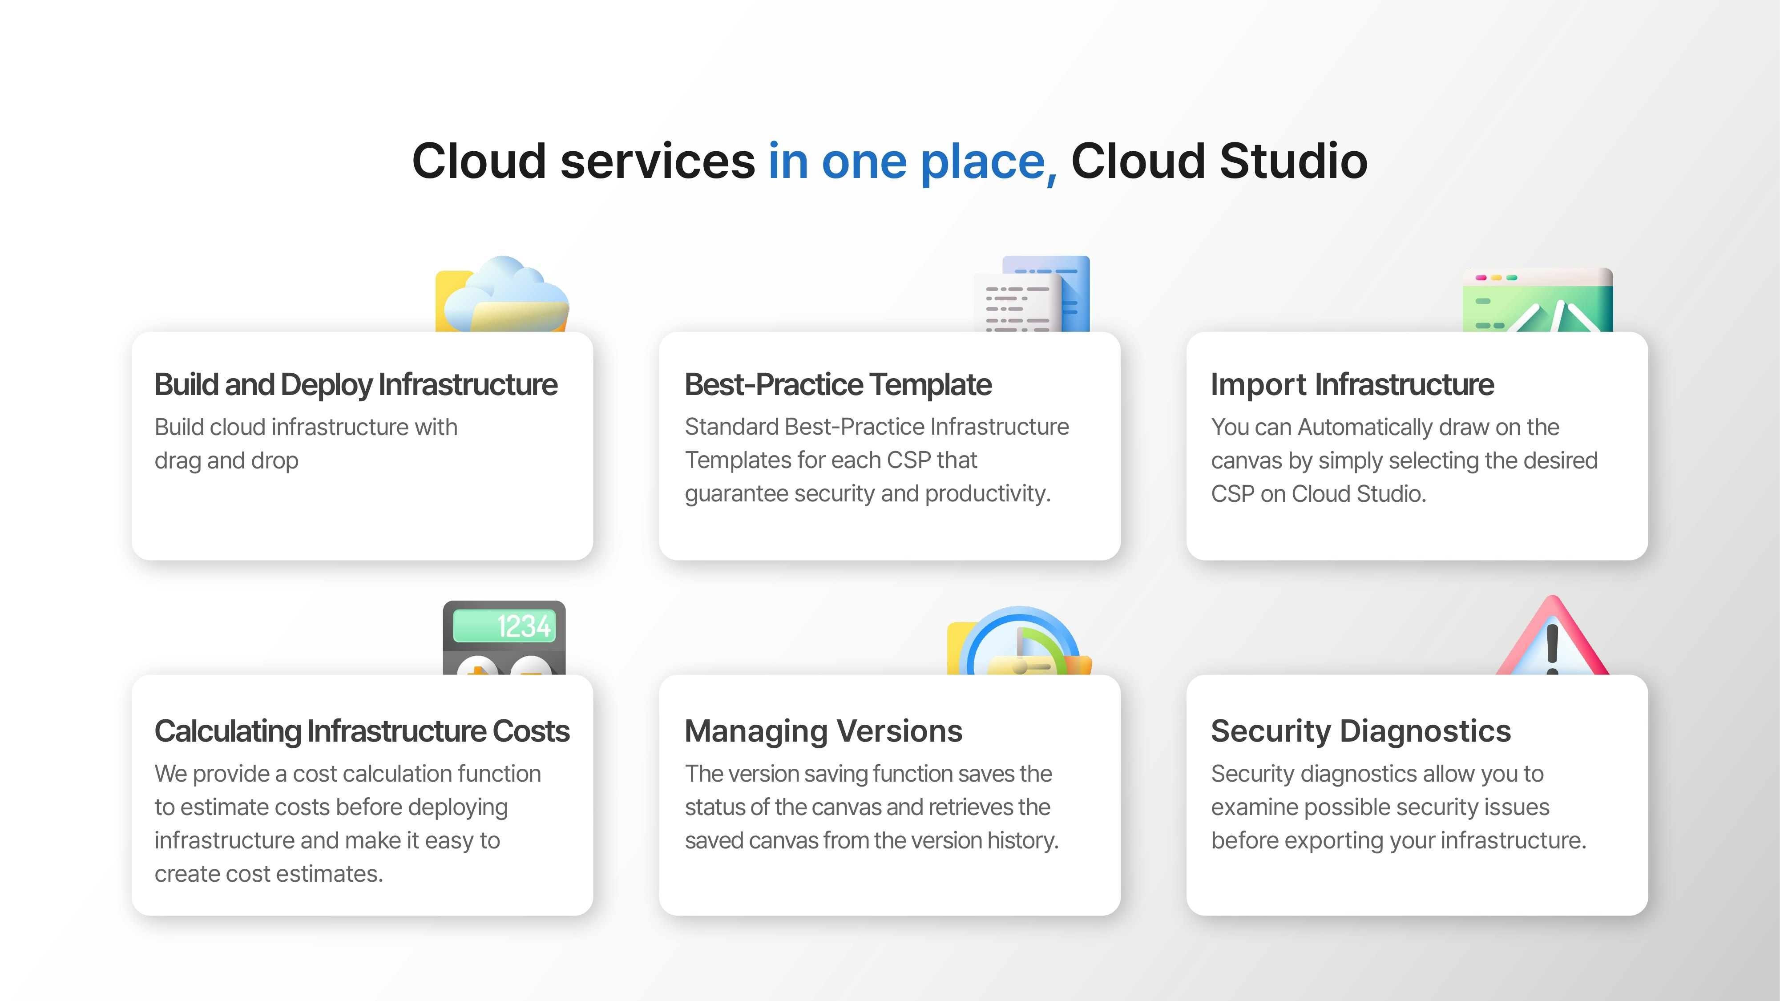Click the 'Build cloud infrastructure with drag and drop' description
Image resolution: width=1780 pixels, height=1001 pixels.
306,444
